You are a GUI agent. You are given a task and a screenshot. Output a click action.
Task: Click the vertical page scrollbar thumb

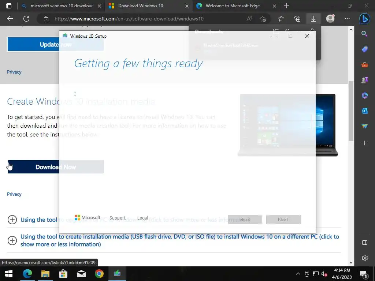tap(351, 111)
